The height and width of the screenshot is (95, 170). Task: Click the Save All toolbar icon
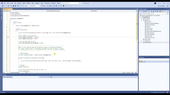[x=15, y=6]
